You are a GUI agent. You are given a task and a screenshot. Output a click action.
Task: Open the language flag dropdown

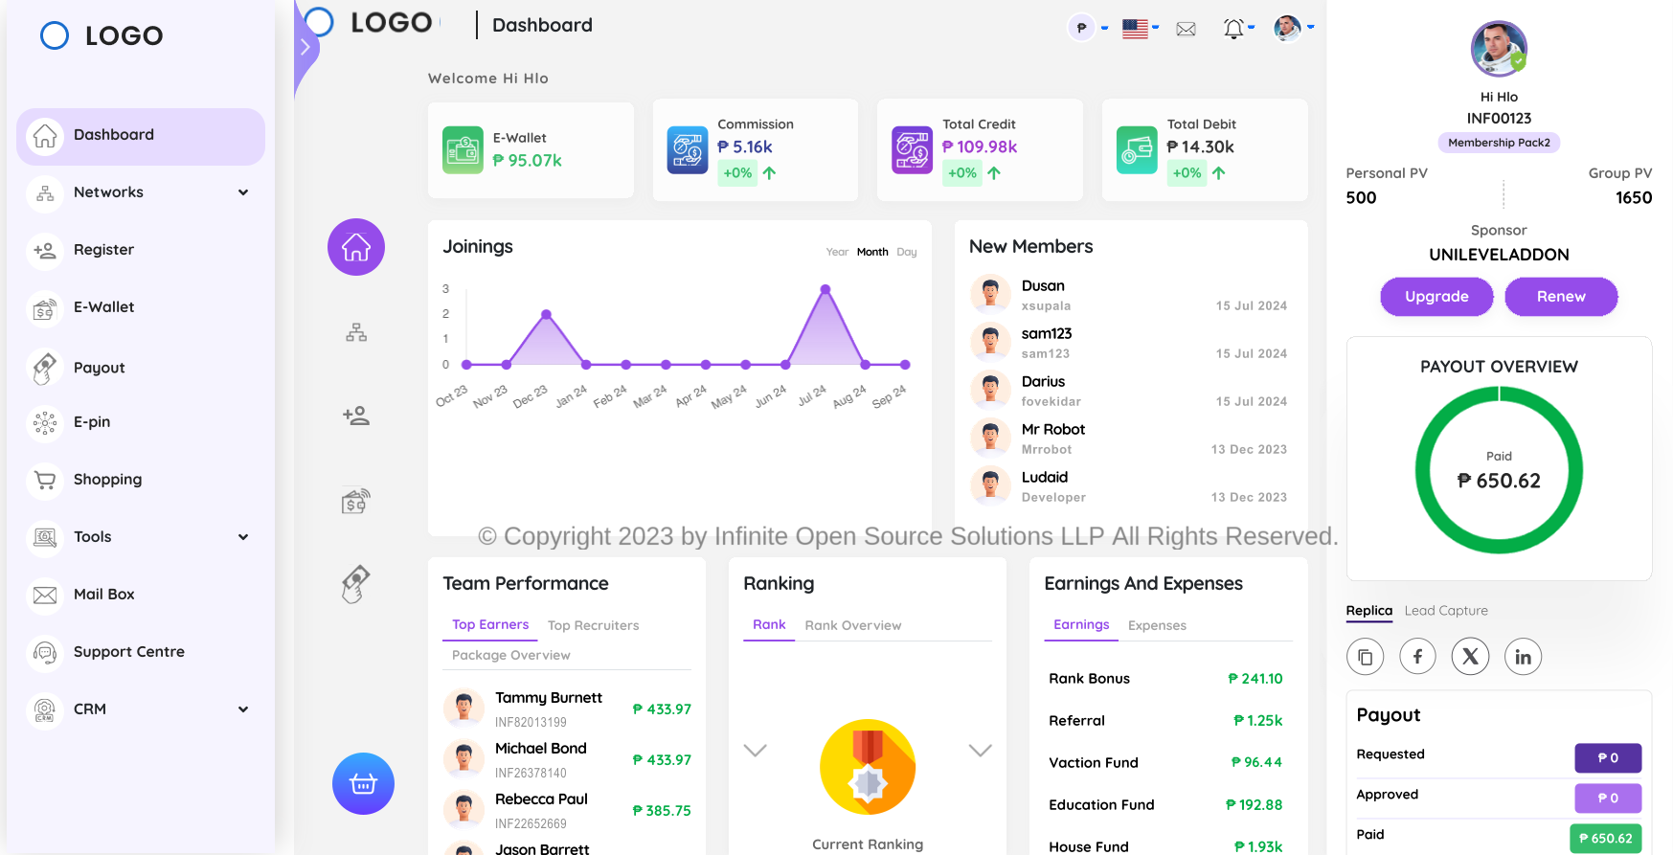point(1141,29)
